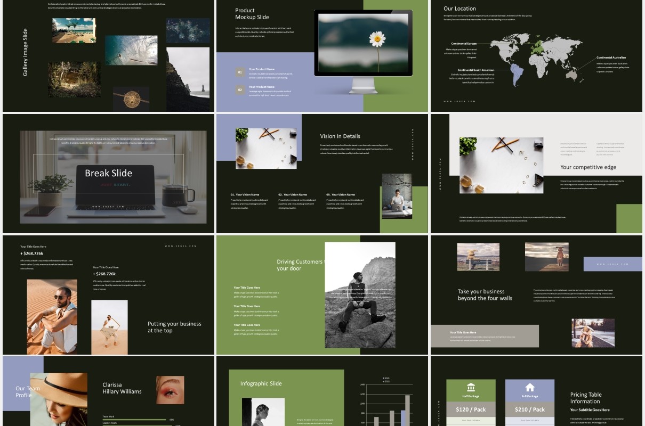This screenshot has height=426, width=645.
Task: Click the name 'Clarissa Hillary Williams'
Action: [x=122, y=388]
